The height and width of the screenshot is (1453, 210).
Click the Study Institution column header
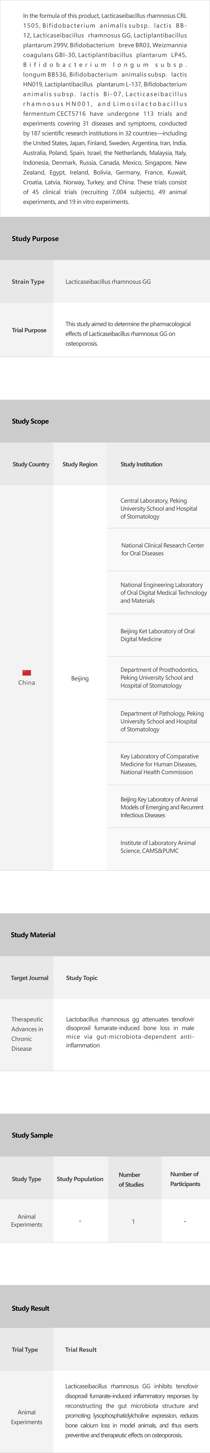pos(141,464)
